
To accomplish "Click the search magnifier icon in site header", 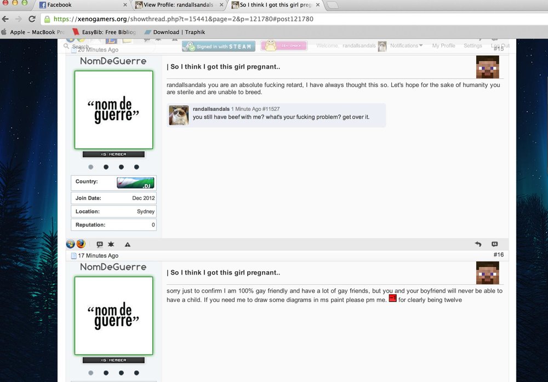I will (66, 46).
